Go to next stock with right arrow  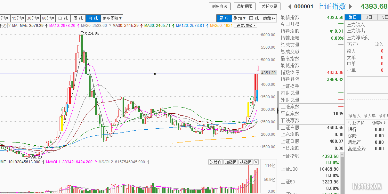[x=351, y=6]
